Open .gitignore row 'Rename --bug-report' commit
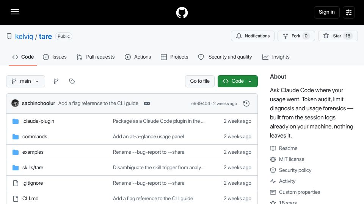Viewport: 364px width, 204px height. click(x=149, y=183)
